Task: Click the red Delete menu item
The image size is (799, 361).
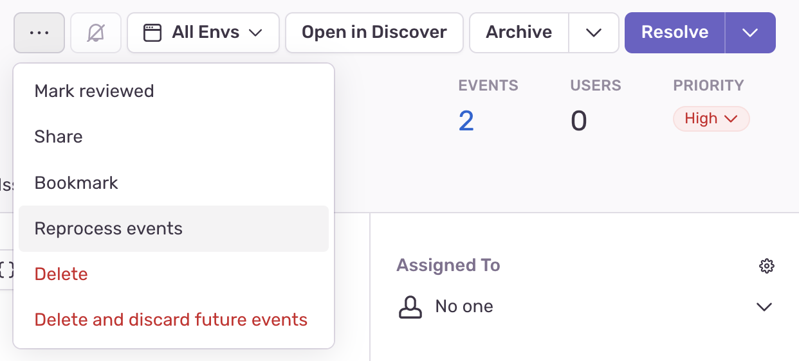Action: (61, 274)
